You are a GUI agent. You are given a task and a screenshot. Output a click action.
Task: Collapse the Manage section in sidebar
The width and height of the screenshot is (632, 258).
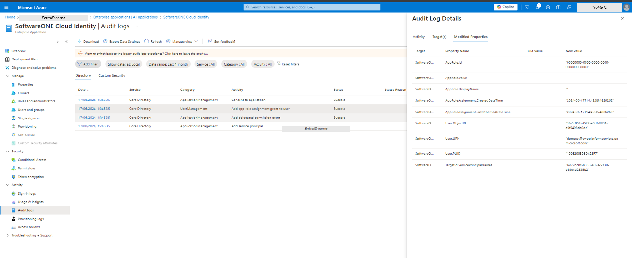click(x=8, y=76)
